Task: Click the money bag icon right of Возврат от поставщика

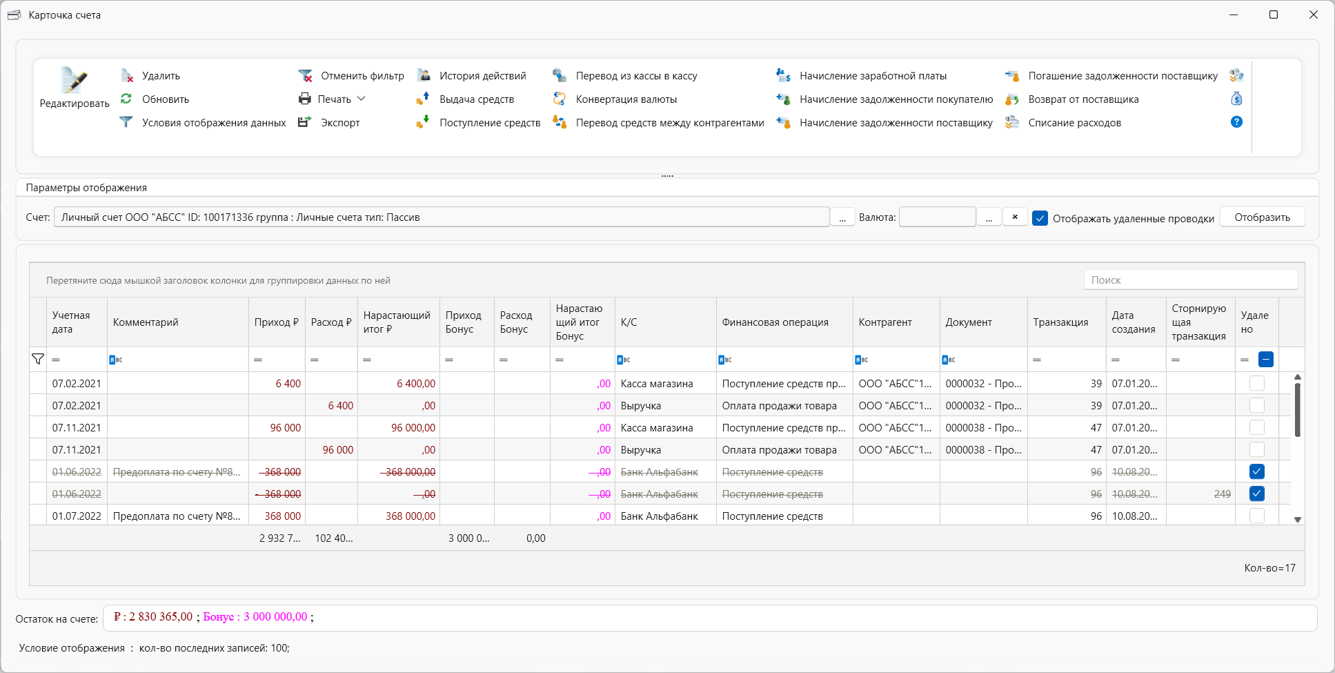Action: pyautogui.click(x=1236, y=99)
